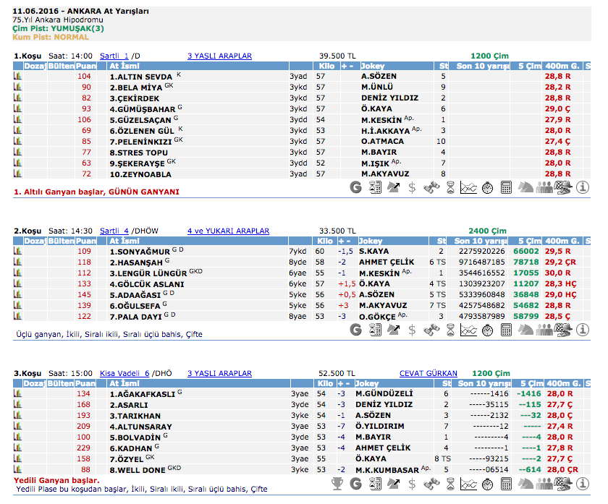Open the Şartli 1 race condition link

(x=114, y=56)
